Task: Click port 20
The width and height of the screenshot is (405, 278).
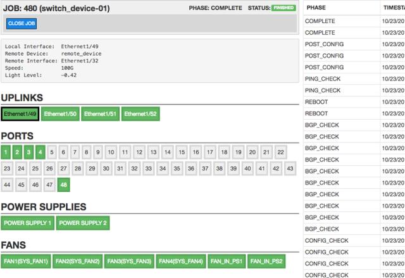Action: pyautogui.click(x=252, y=152)
